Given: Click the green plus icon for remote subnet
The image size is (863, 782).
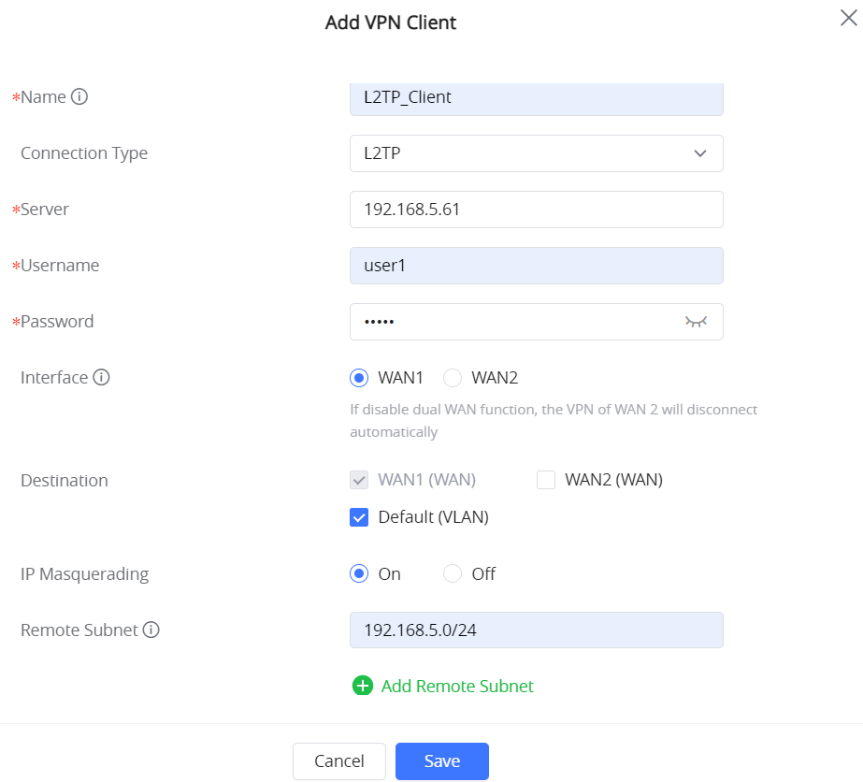Looking at the screenshot, I should pos(362,686).
